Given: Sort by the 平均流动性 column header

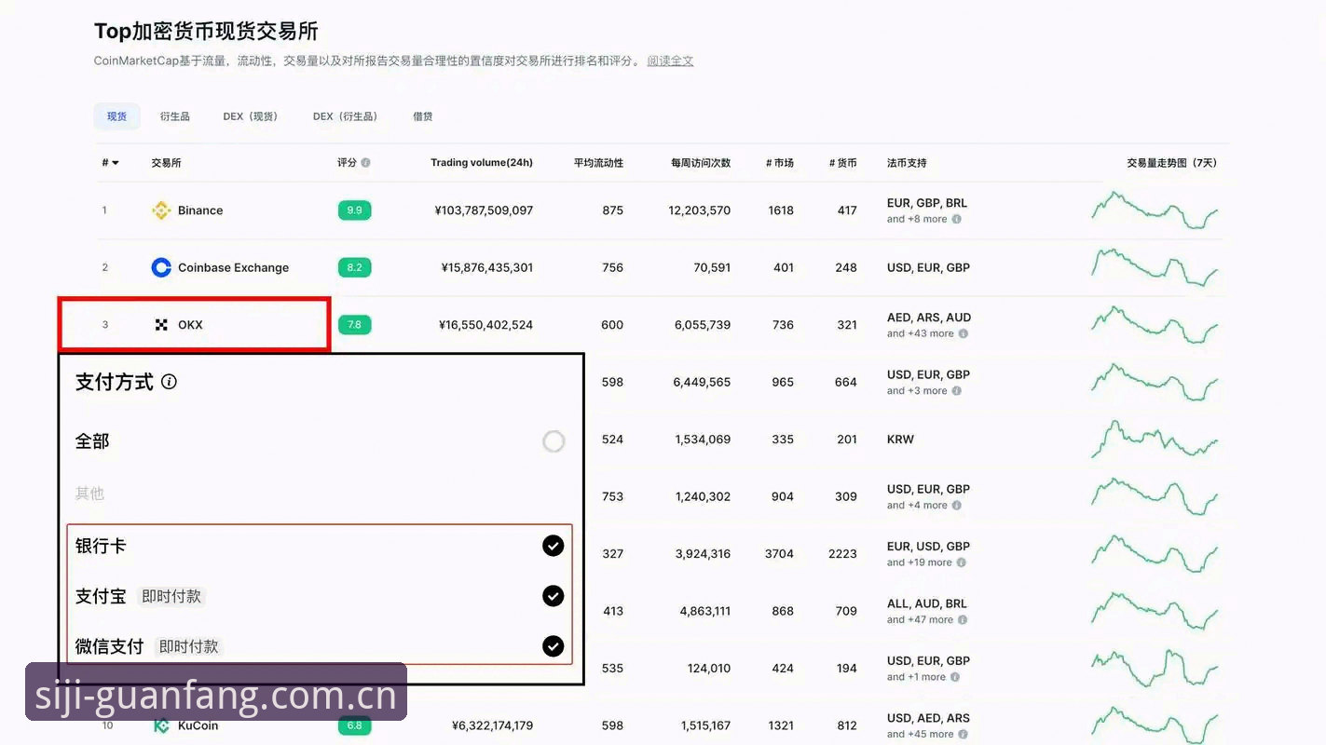Looking at the screenshot, I should coord(598,163).
